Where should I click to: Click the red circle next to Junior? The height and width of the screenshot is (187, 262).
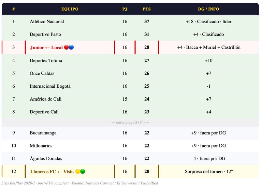click(x=67, y=47)
